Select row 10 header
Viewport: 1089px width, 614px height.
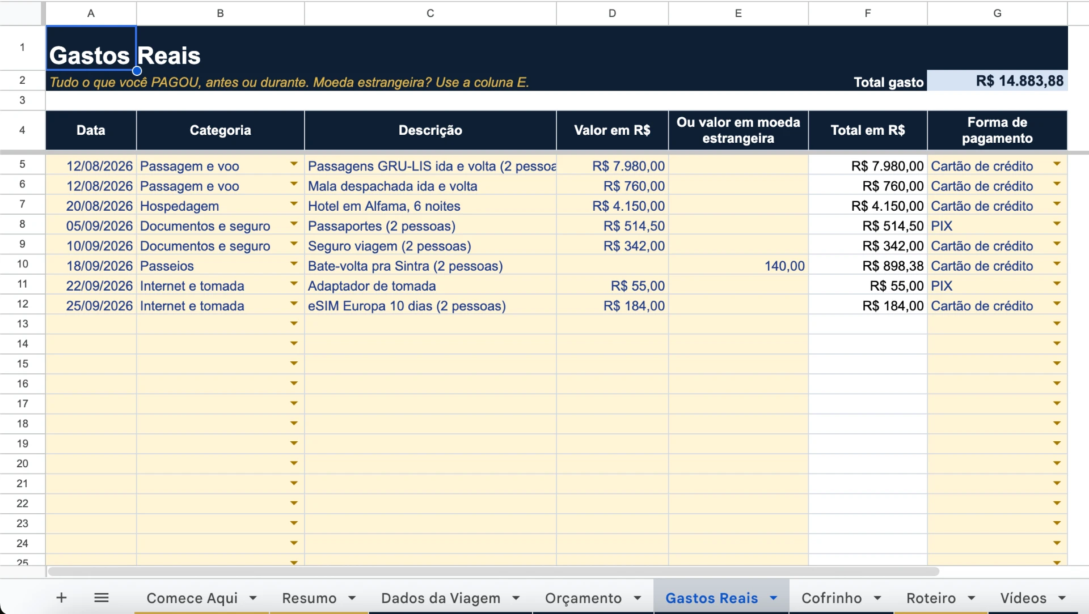point(22,265)
